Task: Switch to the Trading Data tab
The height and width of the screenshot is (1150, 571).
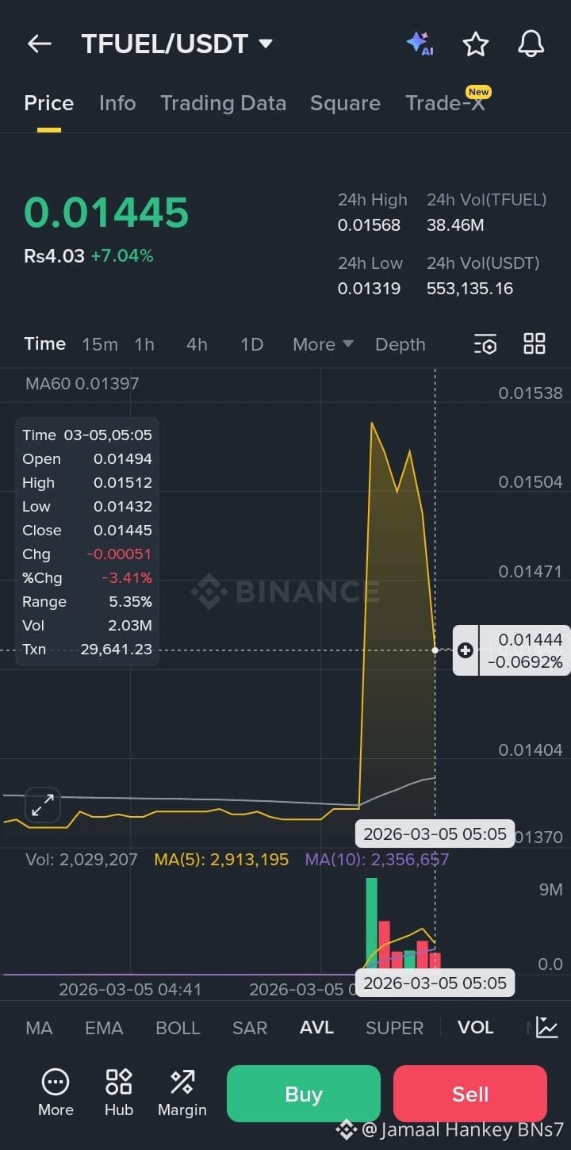Action: [x=223, y=103]
